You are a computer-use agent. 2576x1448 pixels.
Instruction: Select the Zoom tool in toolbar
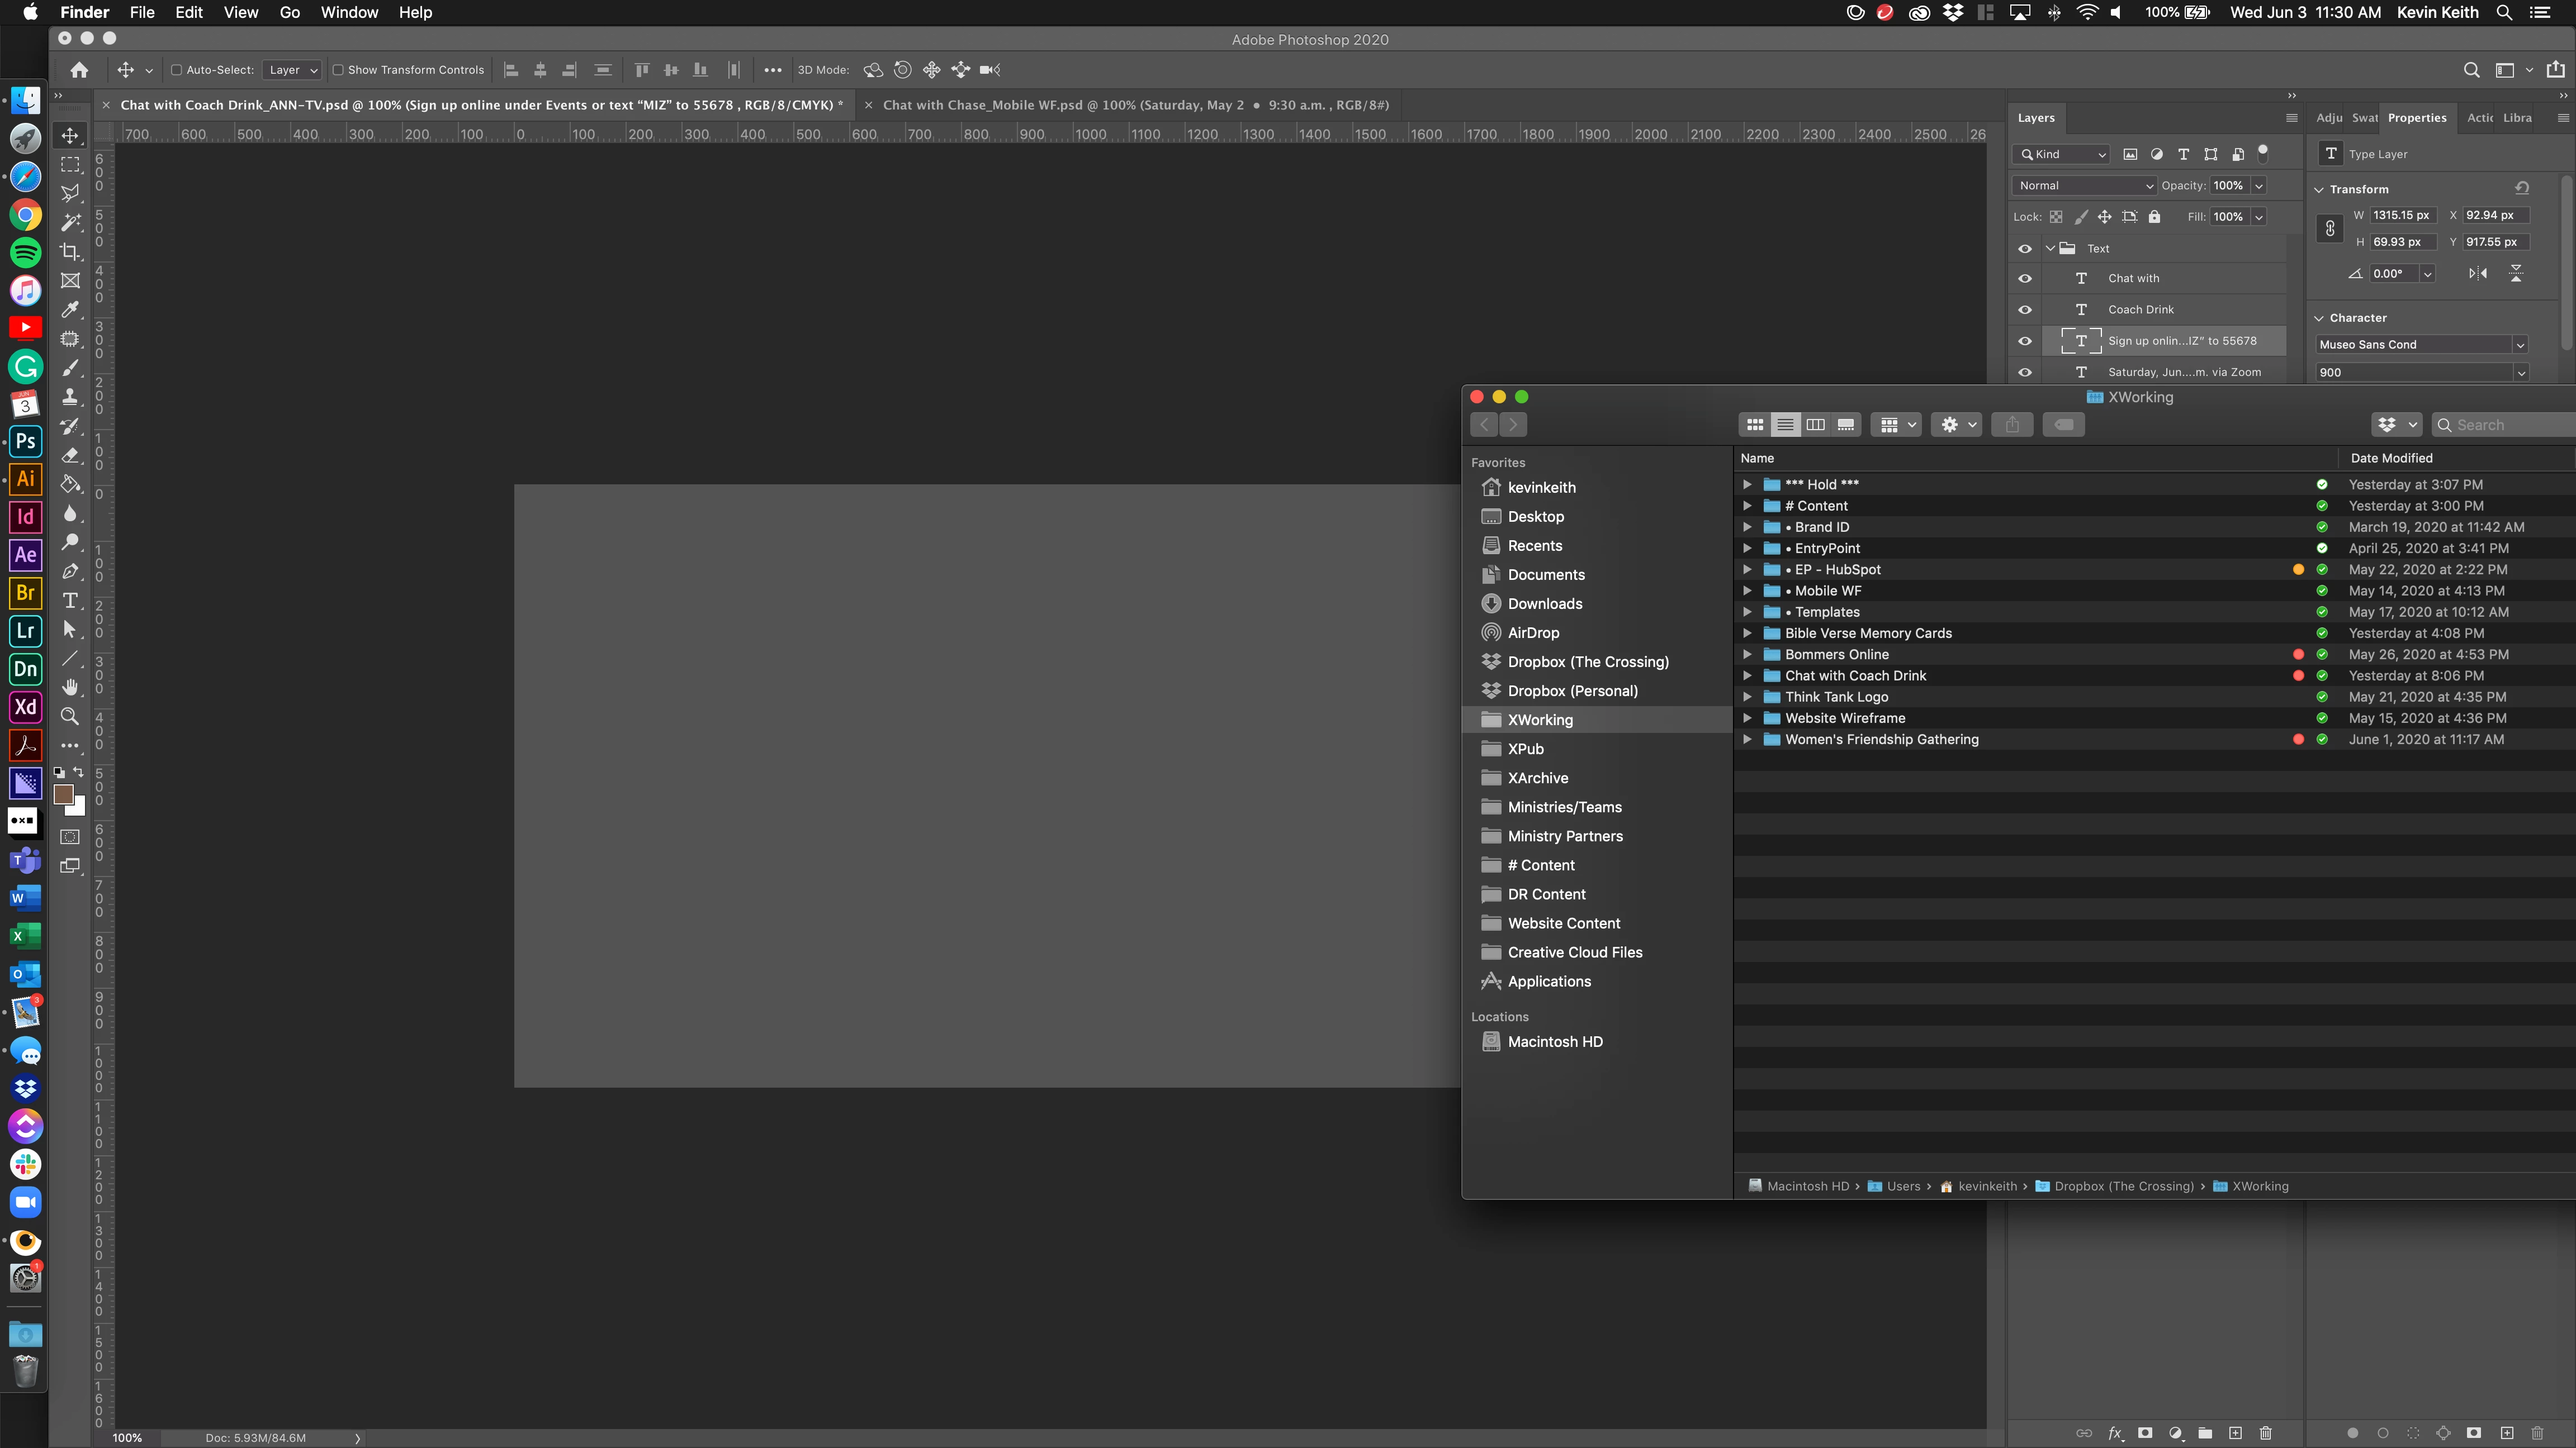point(70,717)
